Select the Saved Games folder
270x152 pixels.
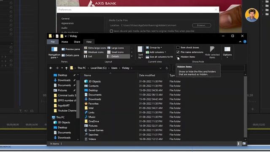[96, 130]
